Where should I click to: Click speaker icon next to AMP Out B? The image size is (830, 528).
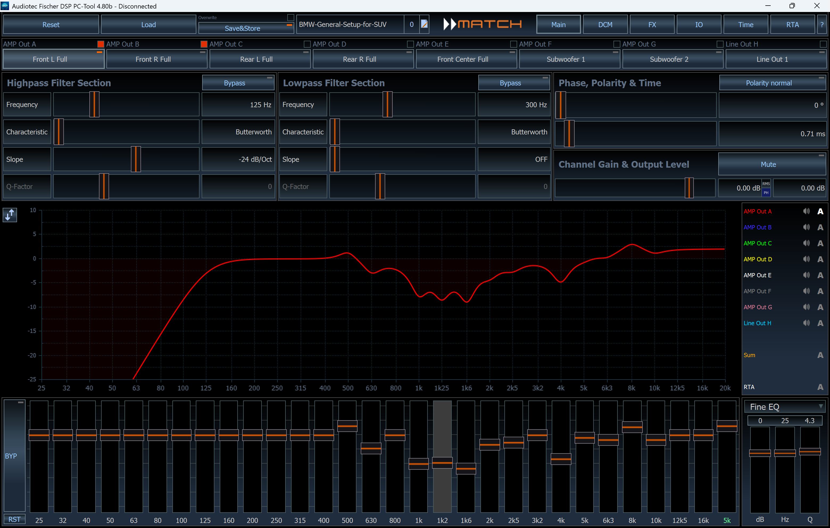tap(806, 227)
